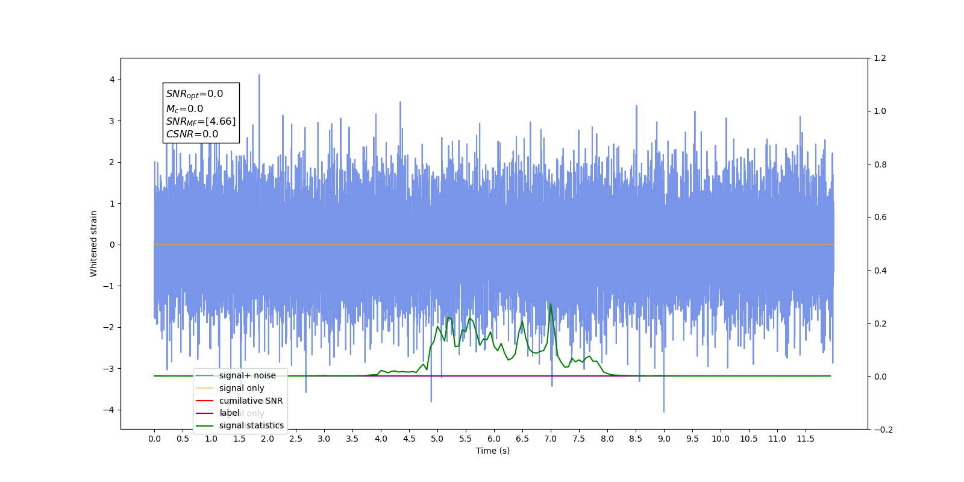Click the 1.2 tick on the right axis

[x=880, y=58]
